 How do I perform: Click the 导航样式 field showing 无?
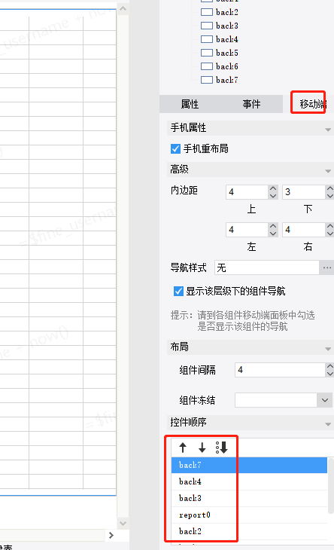(x=267, y=267)
